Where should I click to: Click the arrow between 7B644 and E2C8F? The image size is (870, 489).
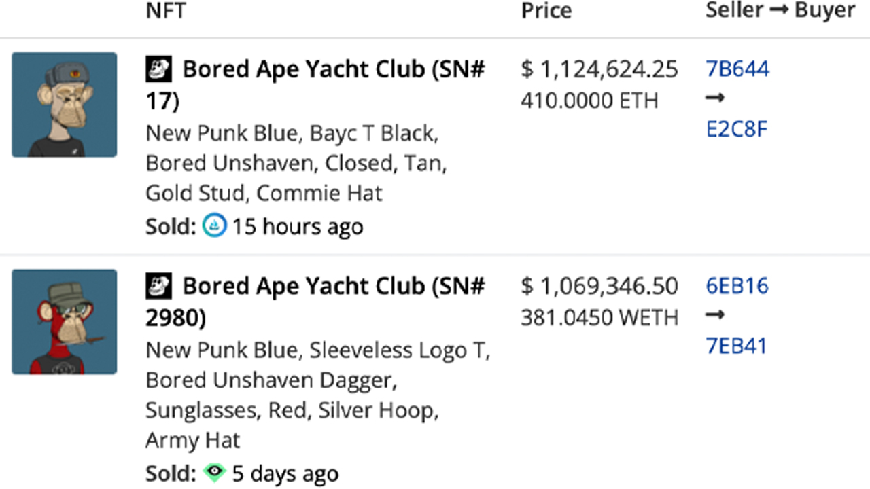(715, 98)
